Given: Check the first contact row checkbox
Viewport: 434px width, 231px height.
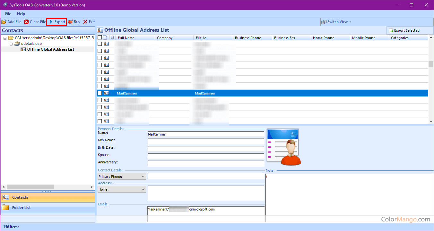Looking at the screenshot, I should coord(100,44).
